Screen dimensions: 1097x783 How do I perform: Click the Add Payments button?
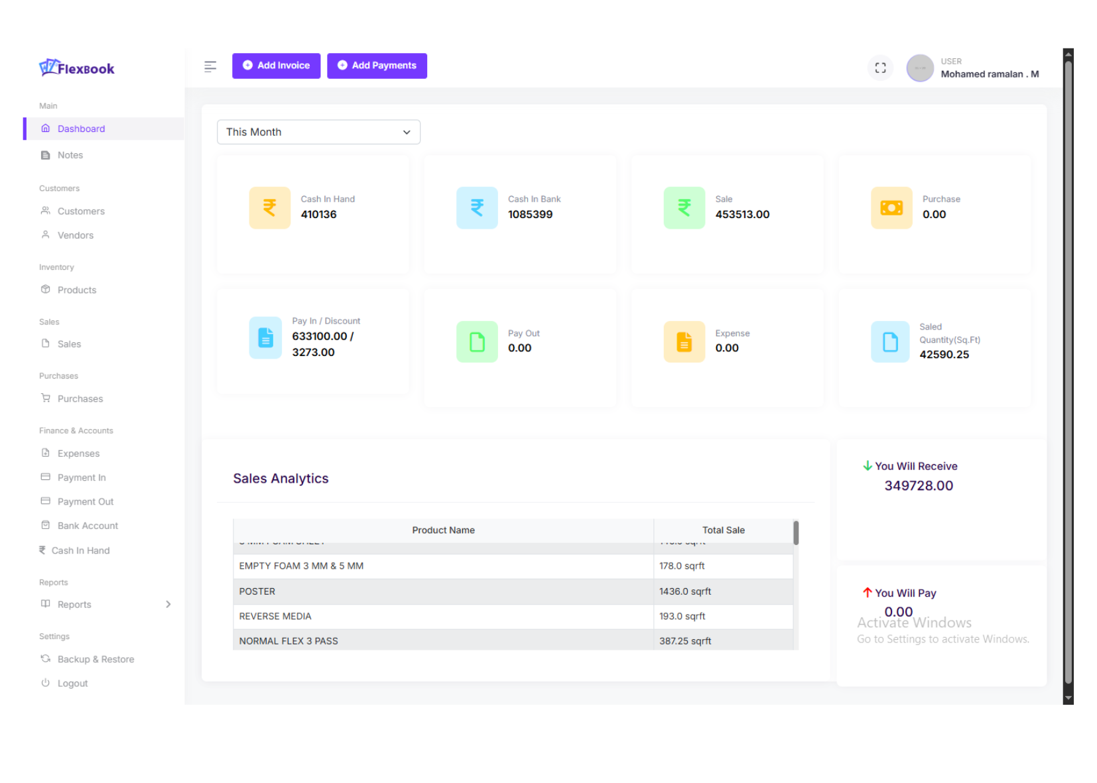click(377, 66)
